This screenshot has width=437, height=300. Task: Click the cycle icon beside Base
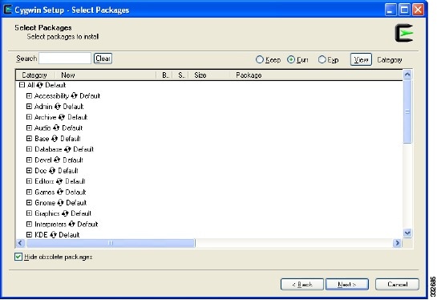coord(55,139)
